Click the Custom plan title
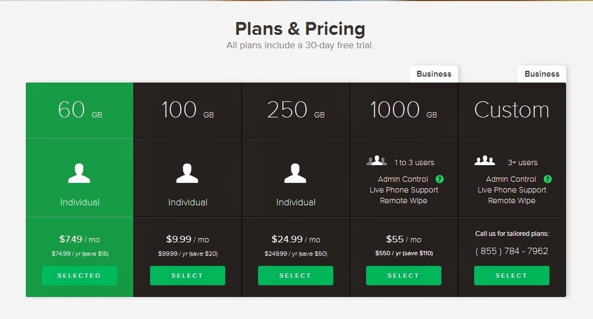Viewport: 593px width, 319px height. [x=511, y=109]
